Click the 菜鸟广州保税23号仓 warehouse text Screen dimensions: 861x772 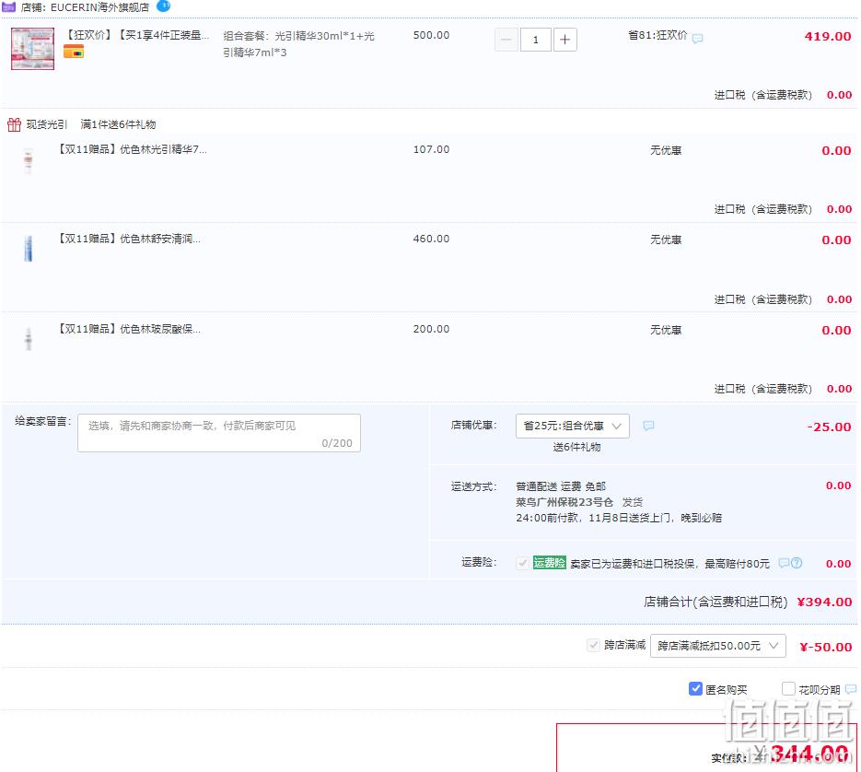click(564, 502)
